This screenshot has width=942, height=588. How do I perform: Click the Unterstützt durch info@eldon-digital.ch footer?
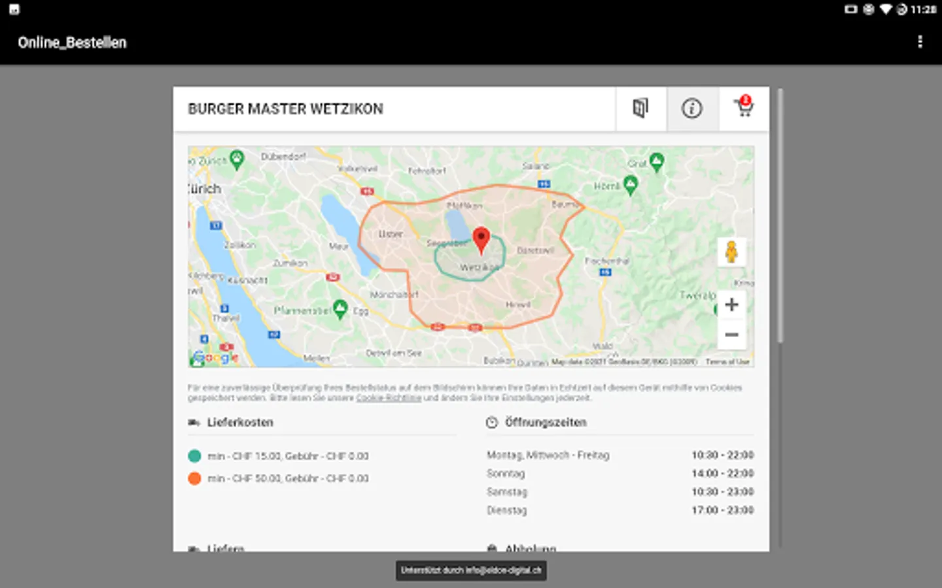[471, 570]
